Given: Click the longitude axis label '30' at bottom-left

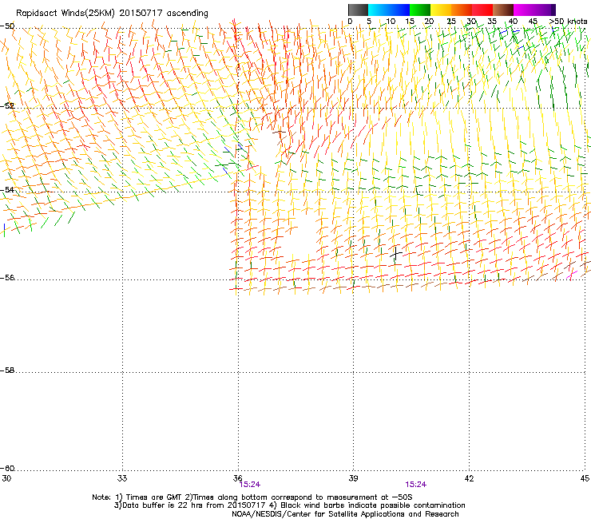Looking at the screenshot, I should click(6, 478).
